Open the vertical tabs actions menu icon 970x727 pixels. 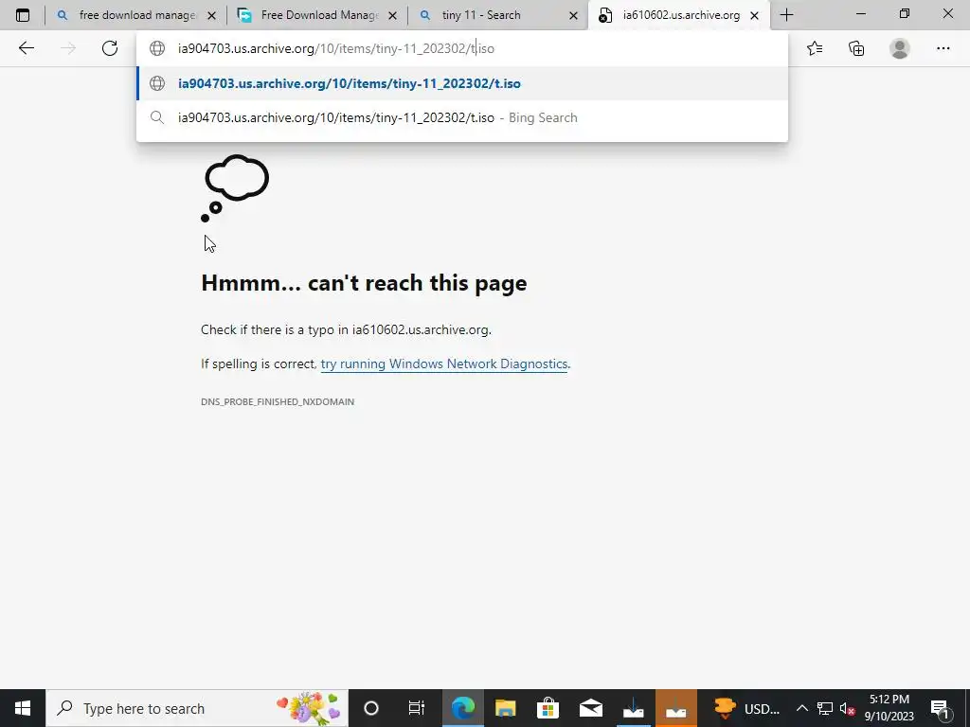23,15
